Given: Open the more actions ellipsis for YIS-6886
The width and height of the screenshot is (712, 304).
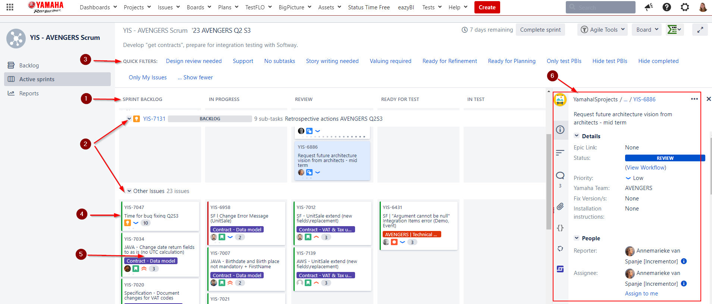Looking at the screenshot, I should point(694,99).
